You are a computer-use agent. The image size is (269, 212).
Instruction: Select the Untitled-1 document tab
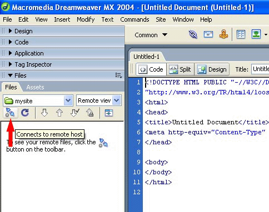coord(146,57)
